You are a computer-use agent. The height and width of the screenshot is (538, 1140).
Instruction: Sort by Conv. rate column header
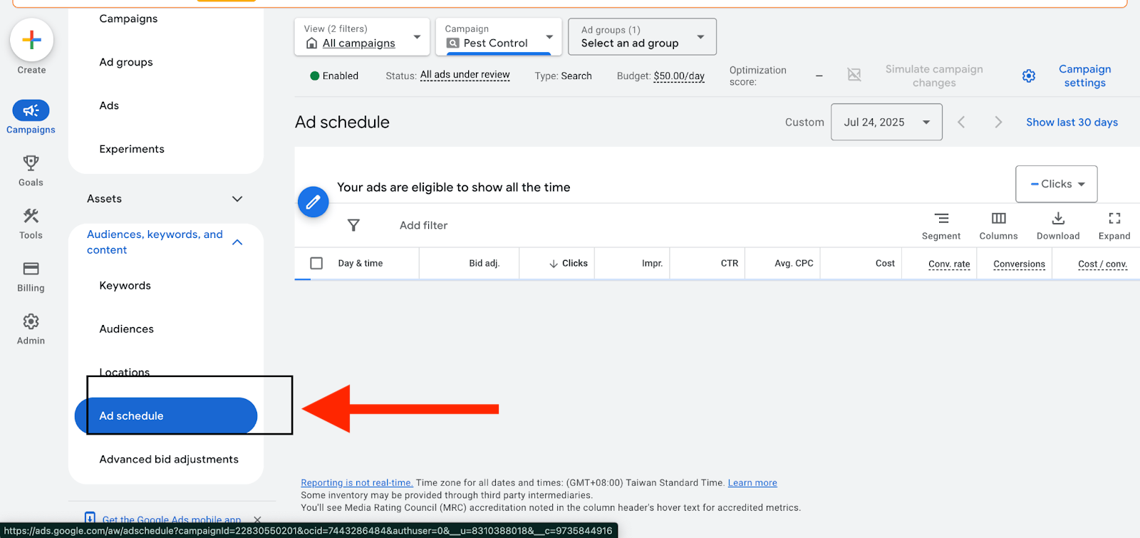click(x=949, y=264)
